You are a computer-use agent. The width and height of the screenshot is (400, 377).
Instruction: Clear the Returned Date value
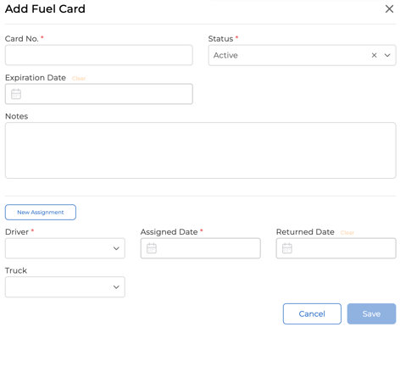point(347,233)
